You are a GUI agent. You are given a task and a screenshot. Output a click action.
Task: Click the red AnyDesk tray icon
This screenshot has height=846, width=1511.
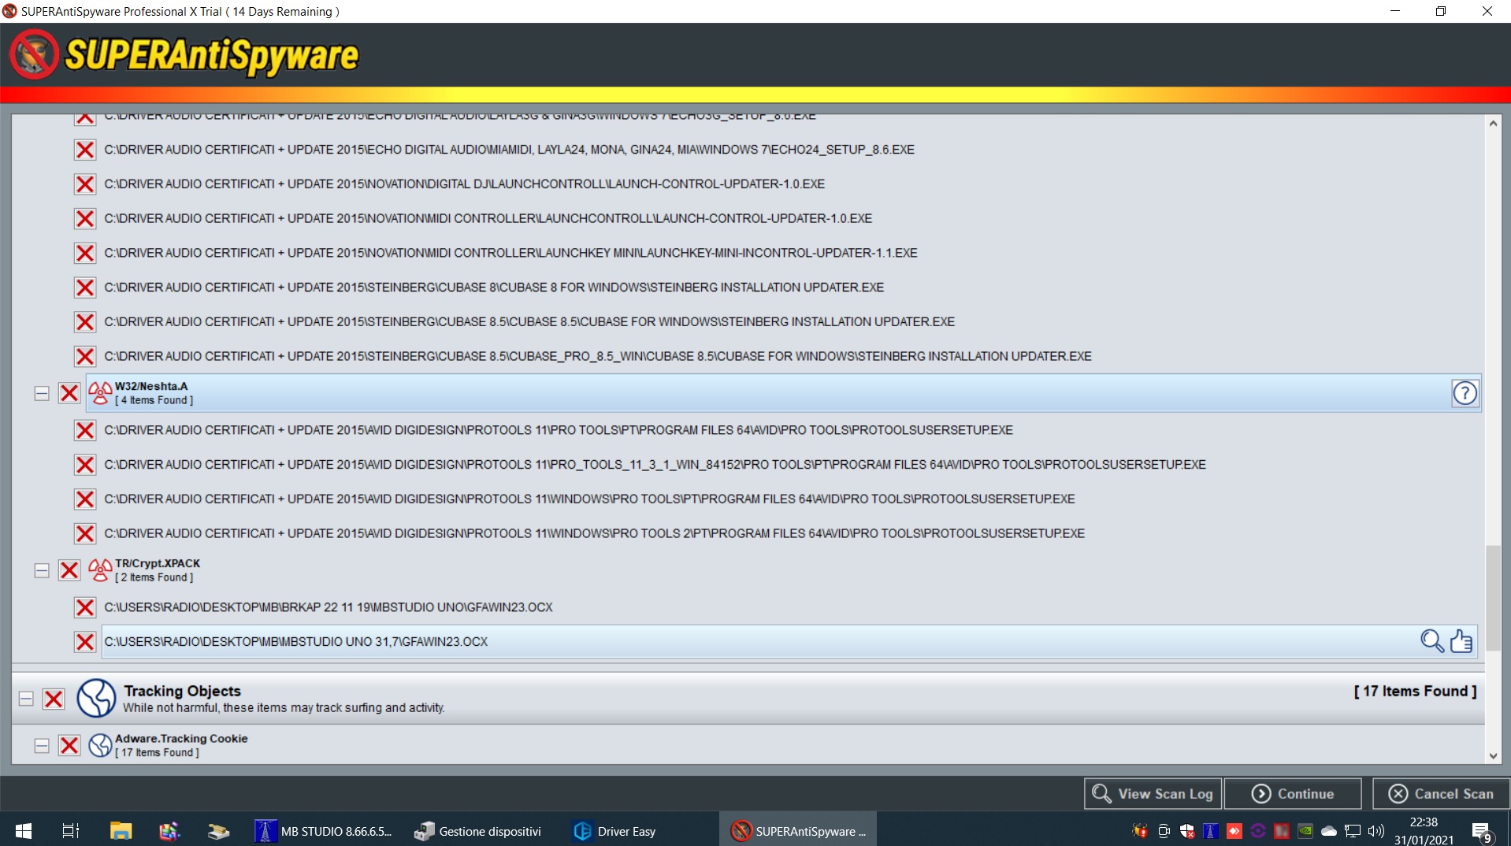[x=1234, y=831]
